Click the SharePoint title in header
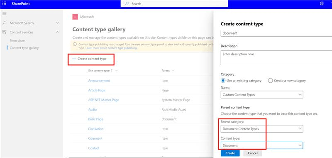Image resolution: width=332 pixels, height=158 pixels. (21, 4)
